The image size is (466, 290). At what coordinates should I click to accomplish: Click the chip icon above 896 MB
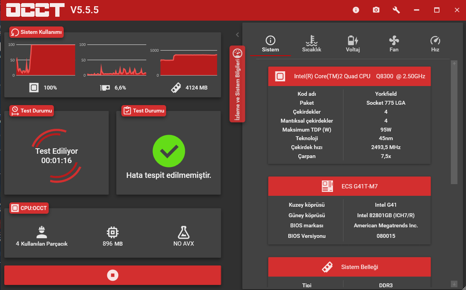113,232
